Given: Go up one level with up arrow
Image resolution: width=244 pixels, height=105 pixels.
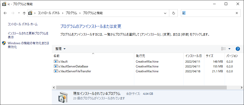Looking at the screenshot, I should tap(24, 13).
